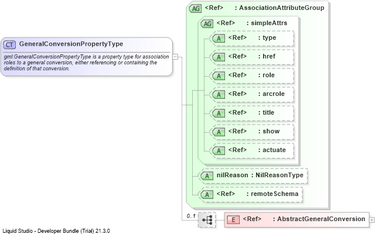Click the <Ref> text in the AssociationAttributeGroup header
Viewport: 375px width, 234px height.
pos(214,8)
